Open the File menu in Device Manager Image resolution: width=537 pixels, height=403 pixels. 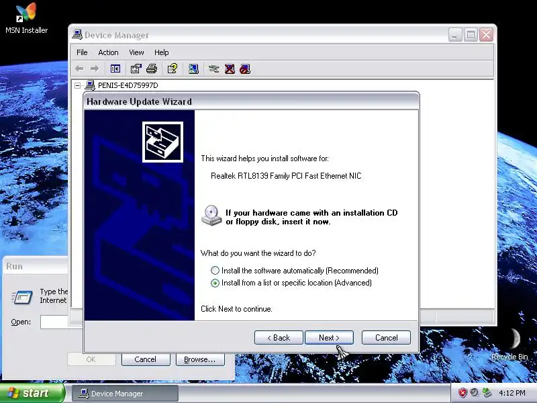(x=82, y=52)
